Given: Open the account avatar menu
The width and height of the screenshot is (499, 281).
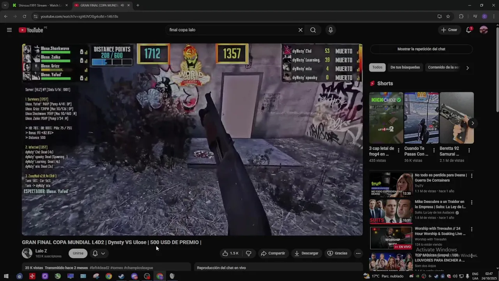Looking at the screenshot, I should [x=484, y=30].
